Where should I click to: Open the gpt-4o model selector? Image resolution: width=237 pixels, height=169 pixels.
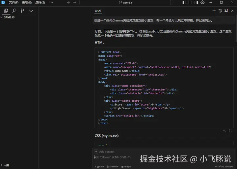click(x=99, y=167)
